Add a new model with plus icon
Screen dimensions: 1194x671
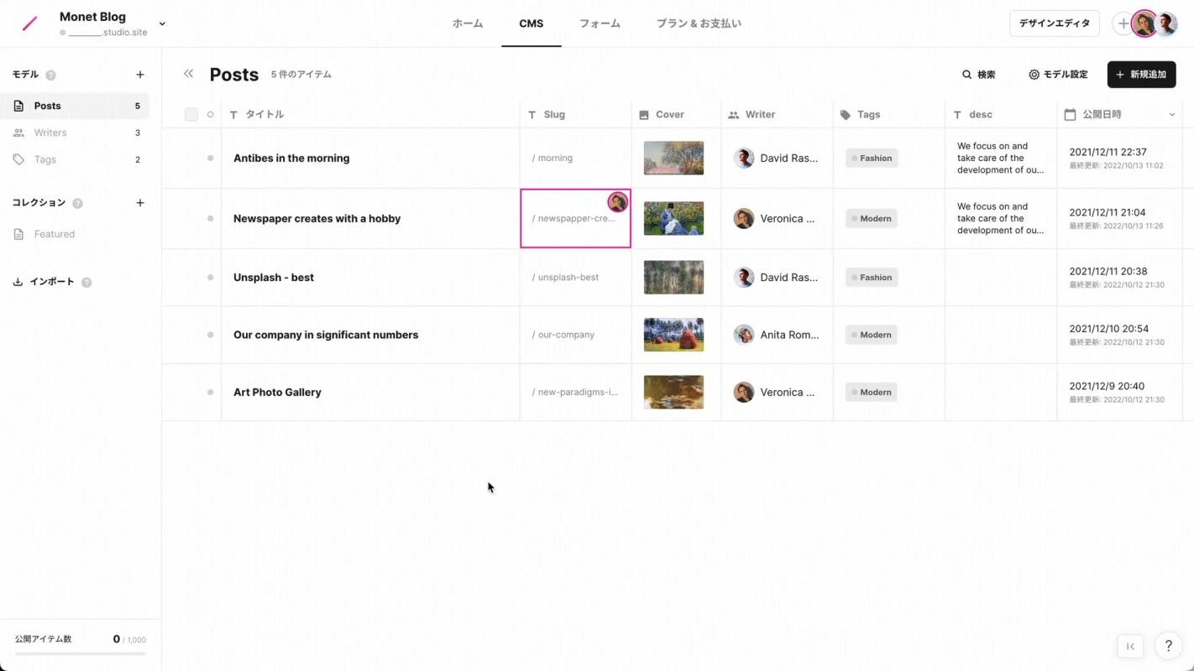point(140,75)
